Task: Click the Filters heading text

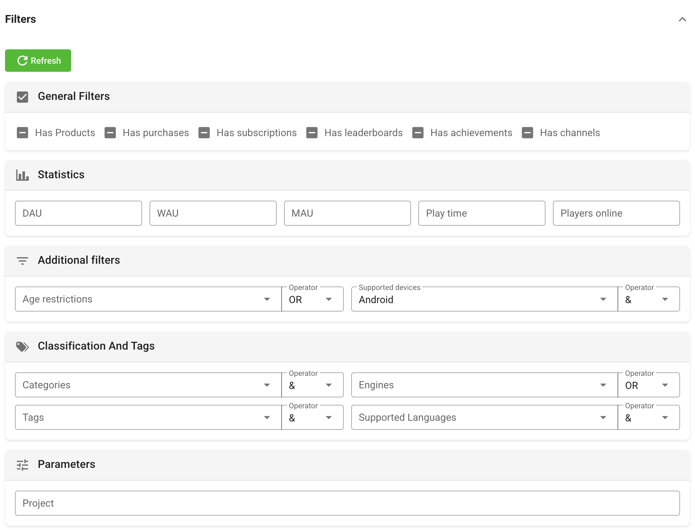Action: pyautogui.click(x=21, y=19)
